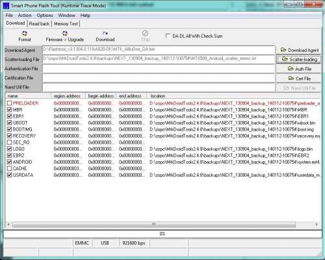Image resolution: width=325 pixels, height=260 pixels.
Task: Switch to the Read back tab
Action: (39, 23)
